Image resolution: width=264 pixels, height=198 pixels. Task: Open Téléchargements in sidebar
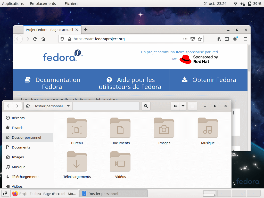(x=28, y=177)
